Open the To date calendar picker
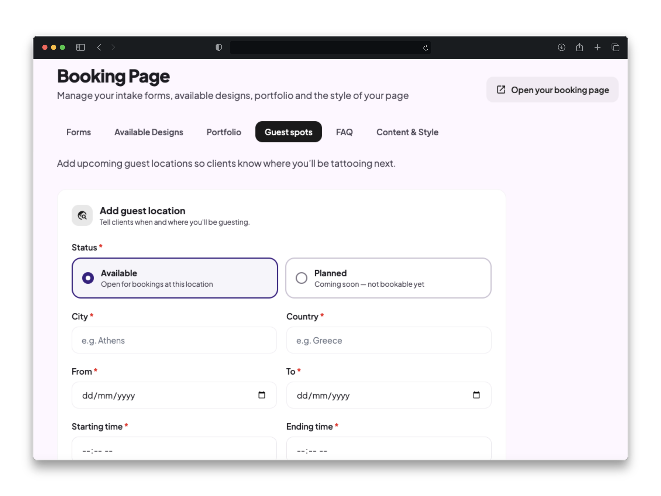 [x=476, y=395]
